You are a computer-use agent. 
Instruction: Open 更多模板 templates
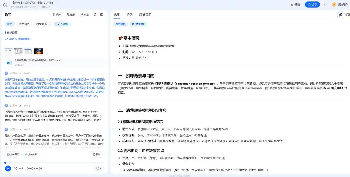click(x=139, y=24)
